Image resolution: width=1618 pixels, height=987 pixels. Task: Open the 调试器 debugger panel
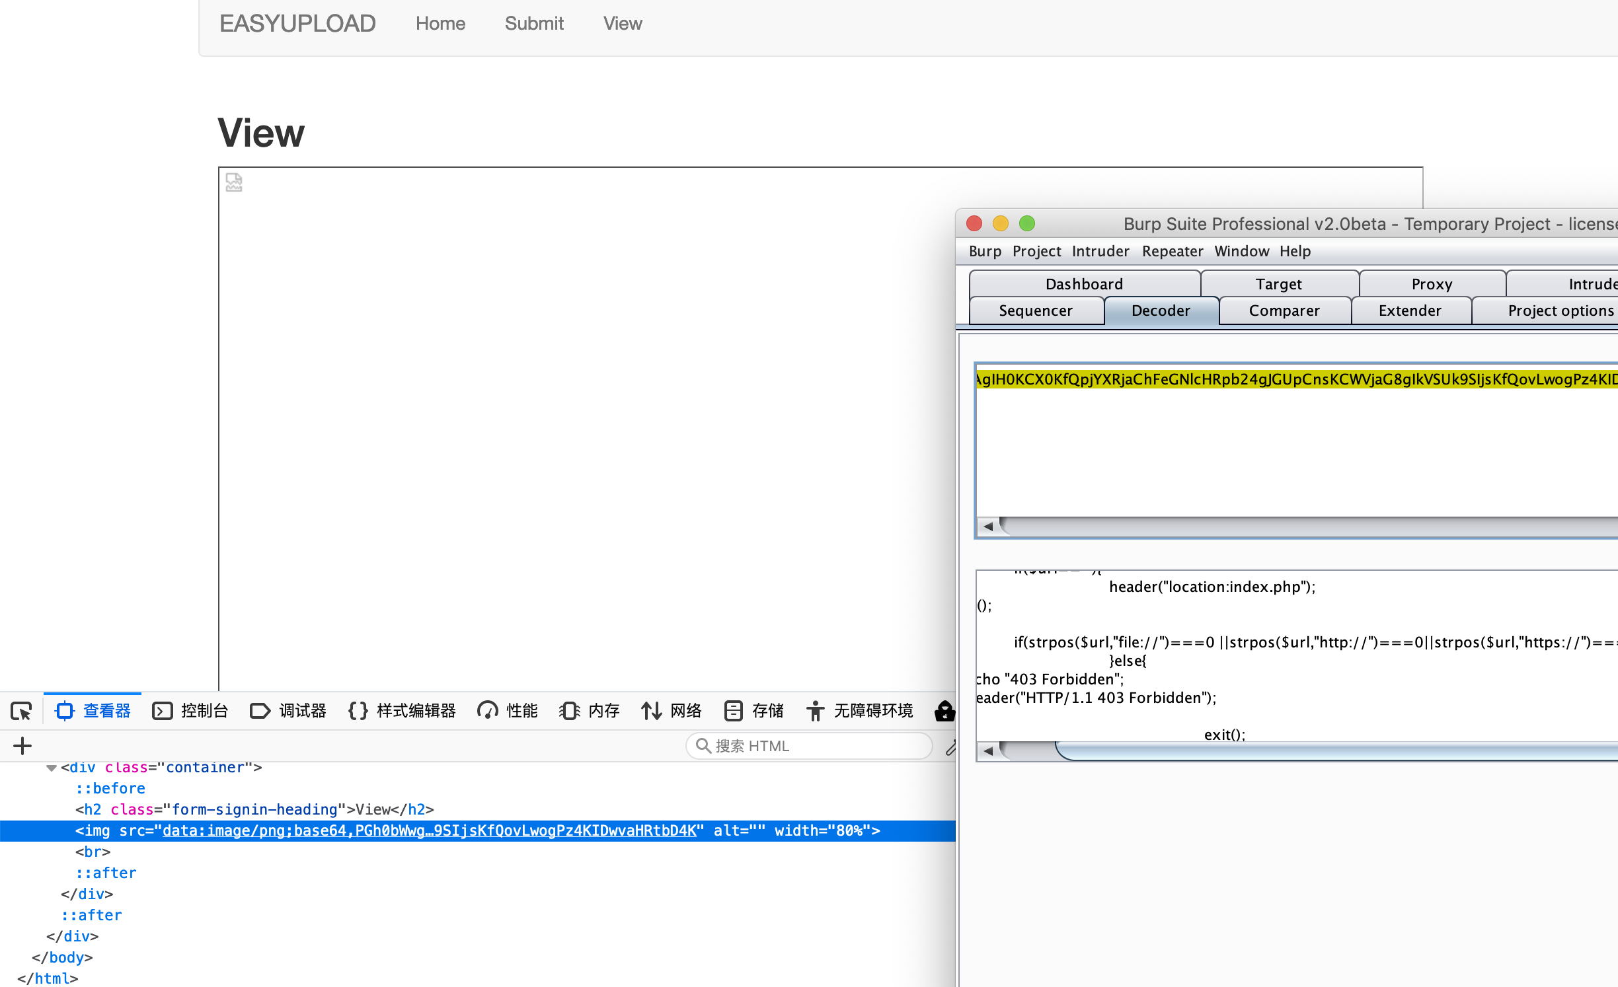288,711
